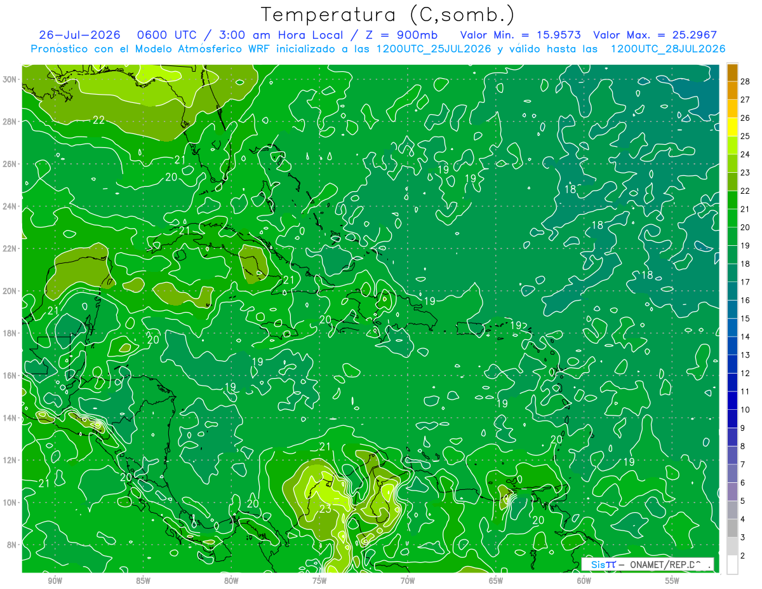Click the "16N" latitude label
This screenshot has height=589, width=762.
10,376
